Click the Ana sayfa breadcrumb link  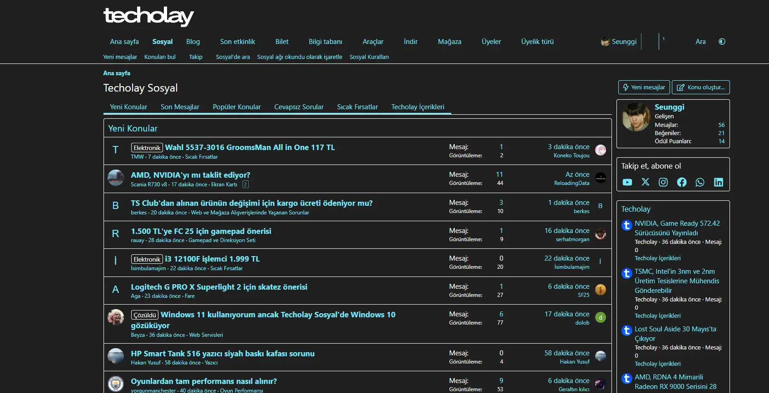tap(117, 73)
